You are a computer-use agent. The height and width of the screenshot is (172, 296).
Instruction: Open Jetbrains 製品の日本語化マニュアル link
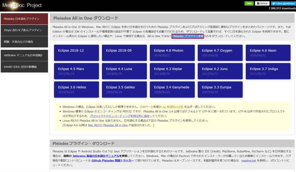click(x=96, y=156)
